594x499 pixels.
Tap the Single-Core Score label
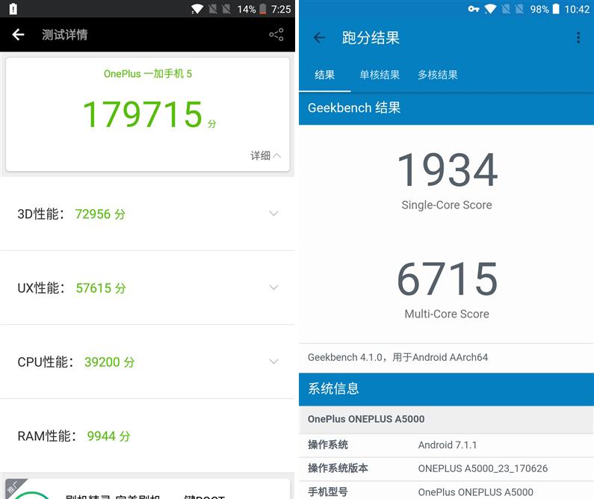(447, 205)
